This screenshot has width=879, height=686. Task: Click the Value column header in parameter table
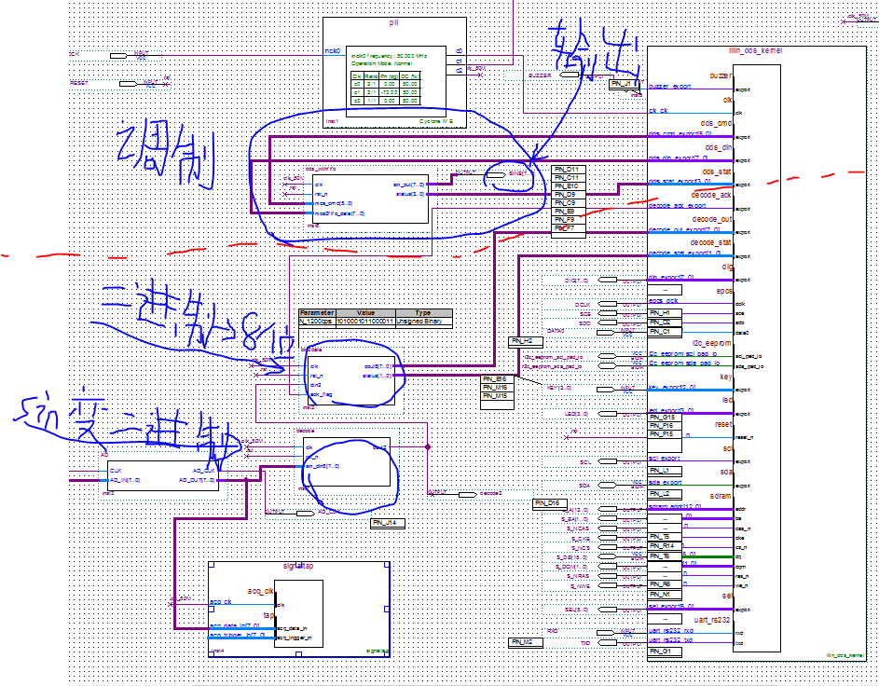point(365,313)
